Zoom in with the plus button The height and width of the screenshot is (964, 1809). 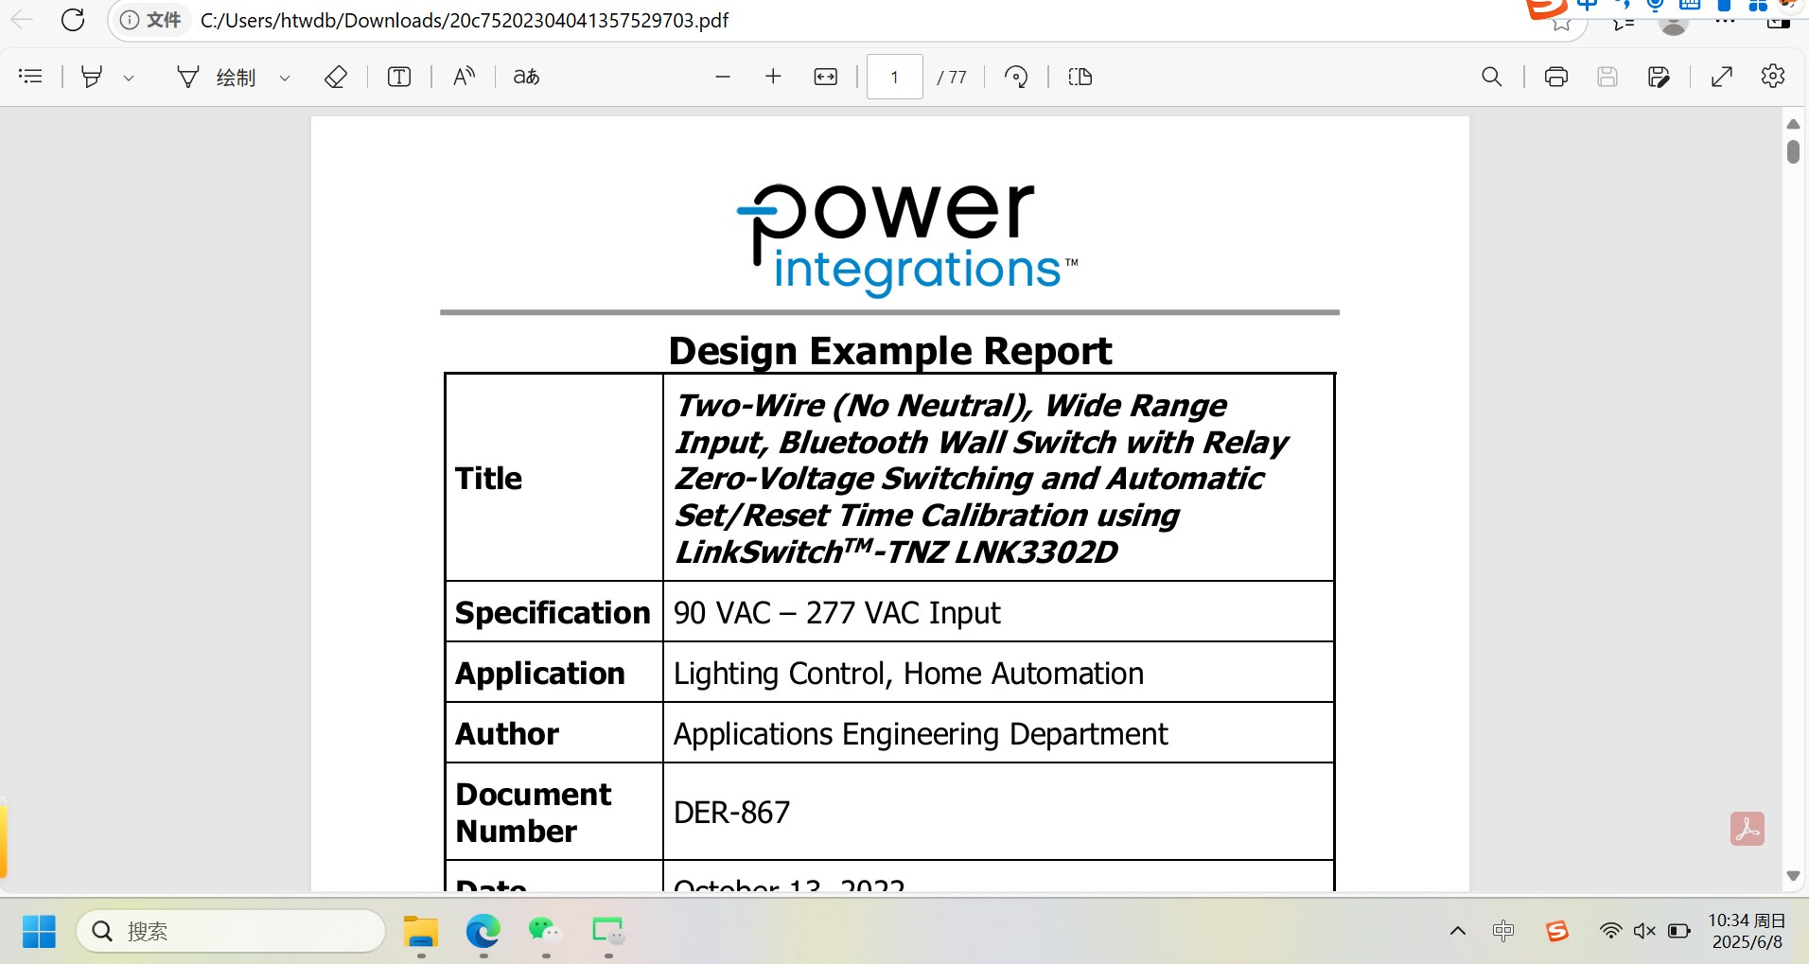pos(773,77)
